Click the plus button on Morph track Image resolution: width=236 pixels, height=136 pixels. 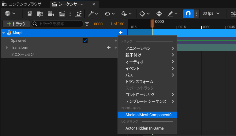(x=121, y=33)
